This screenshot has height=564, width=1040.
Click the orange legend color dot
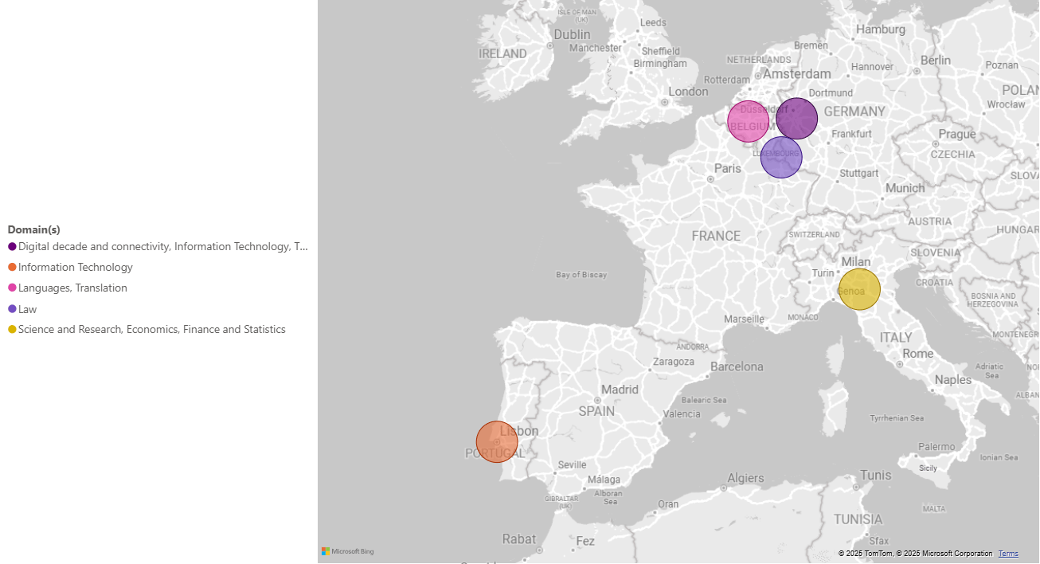tap(12, 268)
